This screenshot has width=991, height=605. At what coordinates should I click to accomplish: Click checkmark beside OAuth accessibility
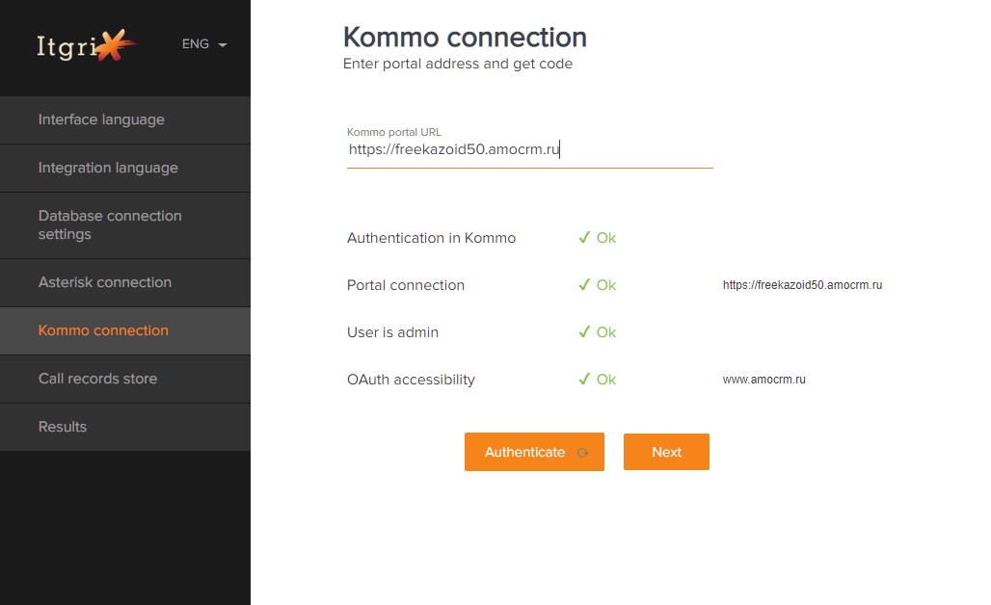coord(584,379)
